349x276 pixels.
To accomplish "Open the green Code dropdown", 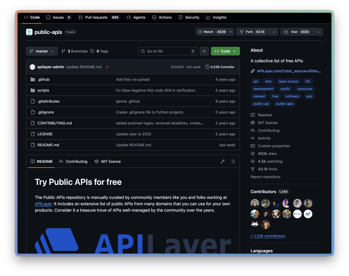I will tap(225, 51).
